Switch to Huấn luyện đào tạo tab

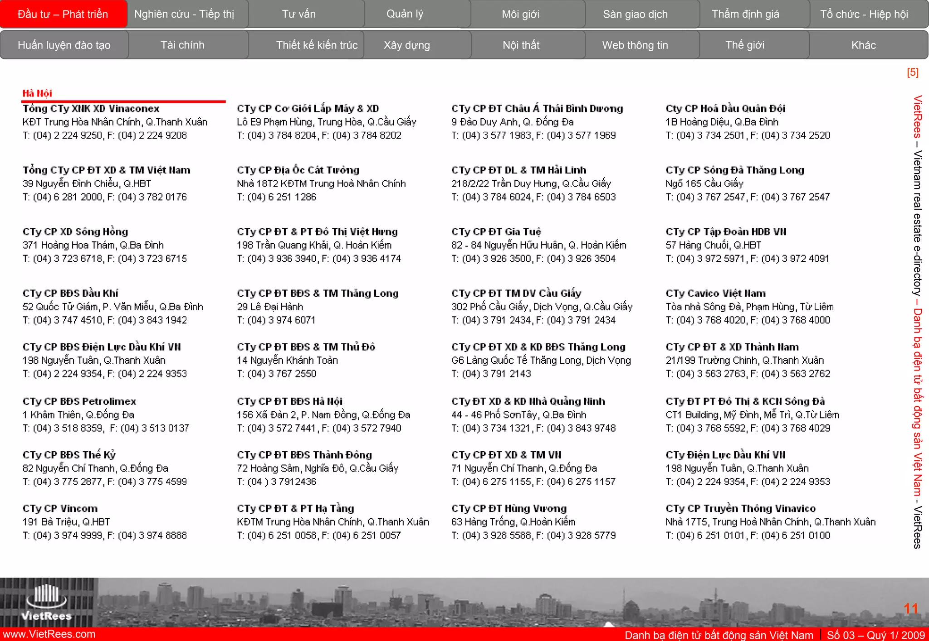click(64, 45)
